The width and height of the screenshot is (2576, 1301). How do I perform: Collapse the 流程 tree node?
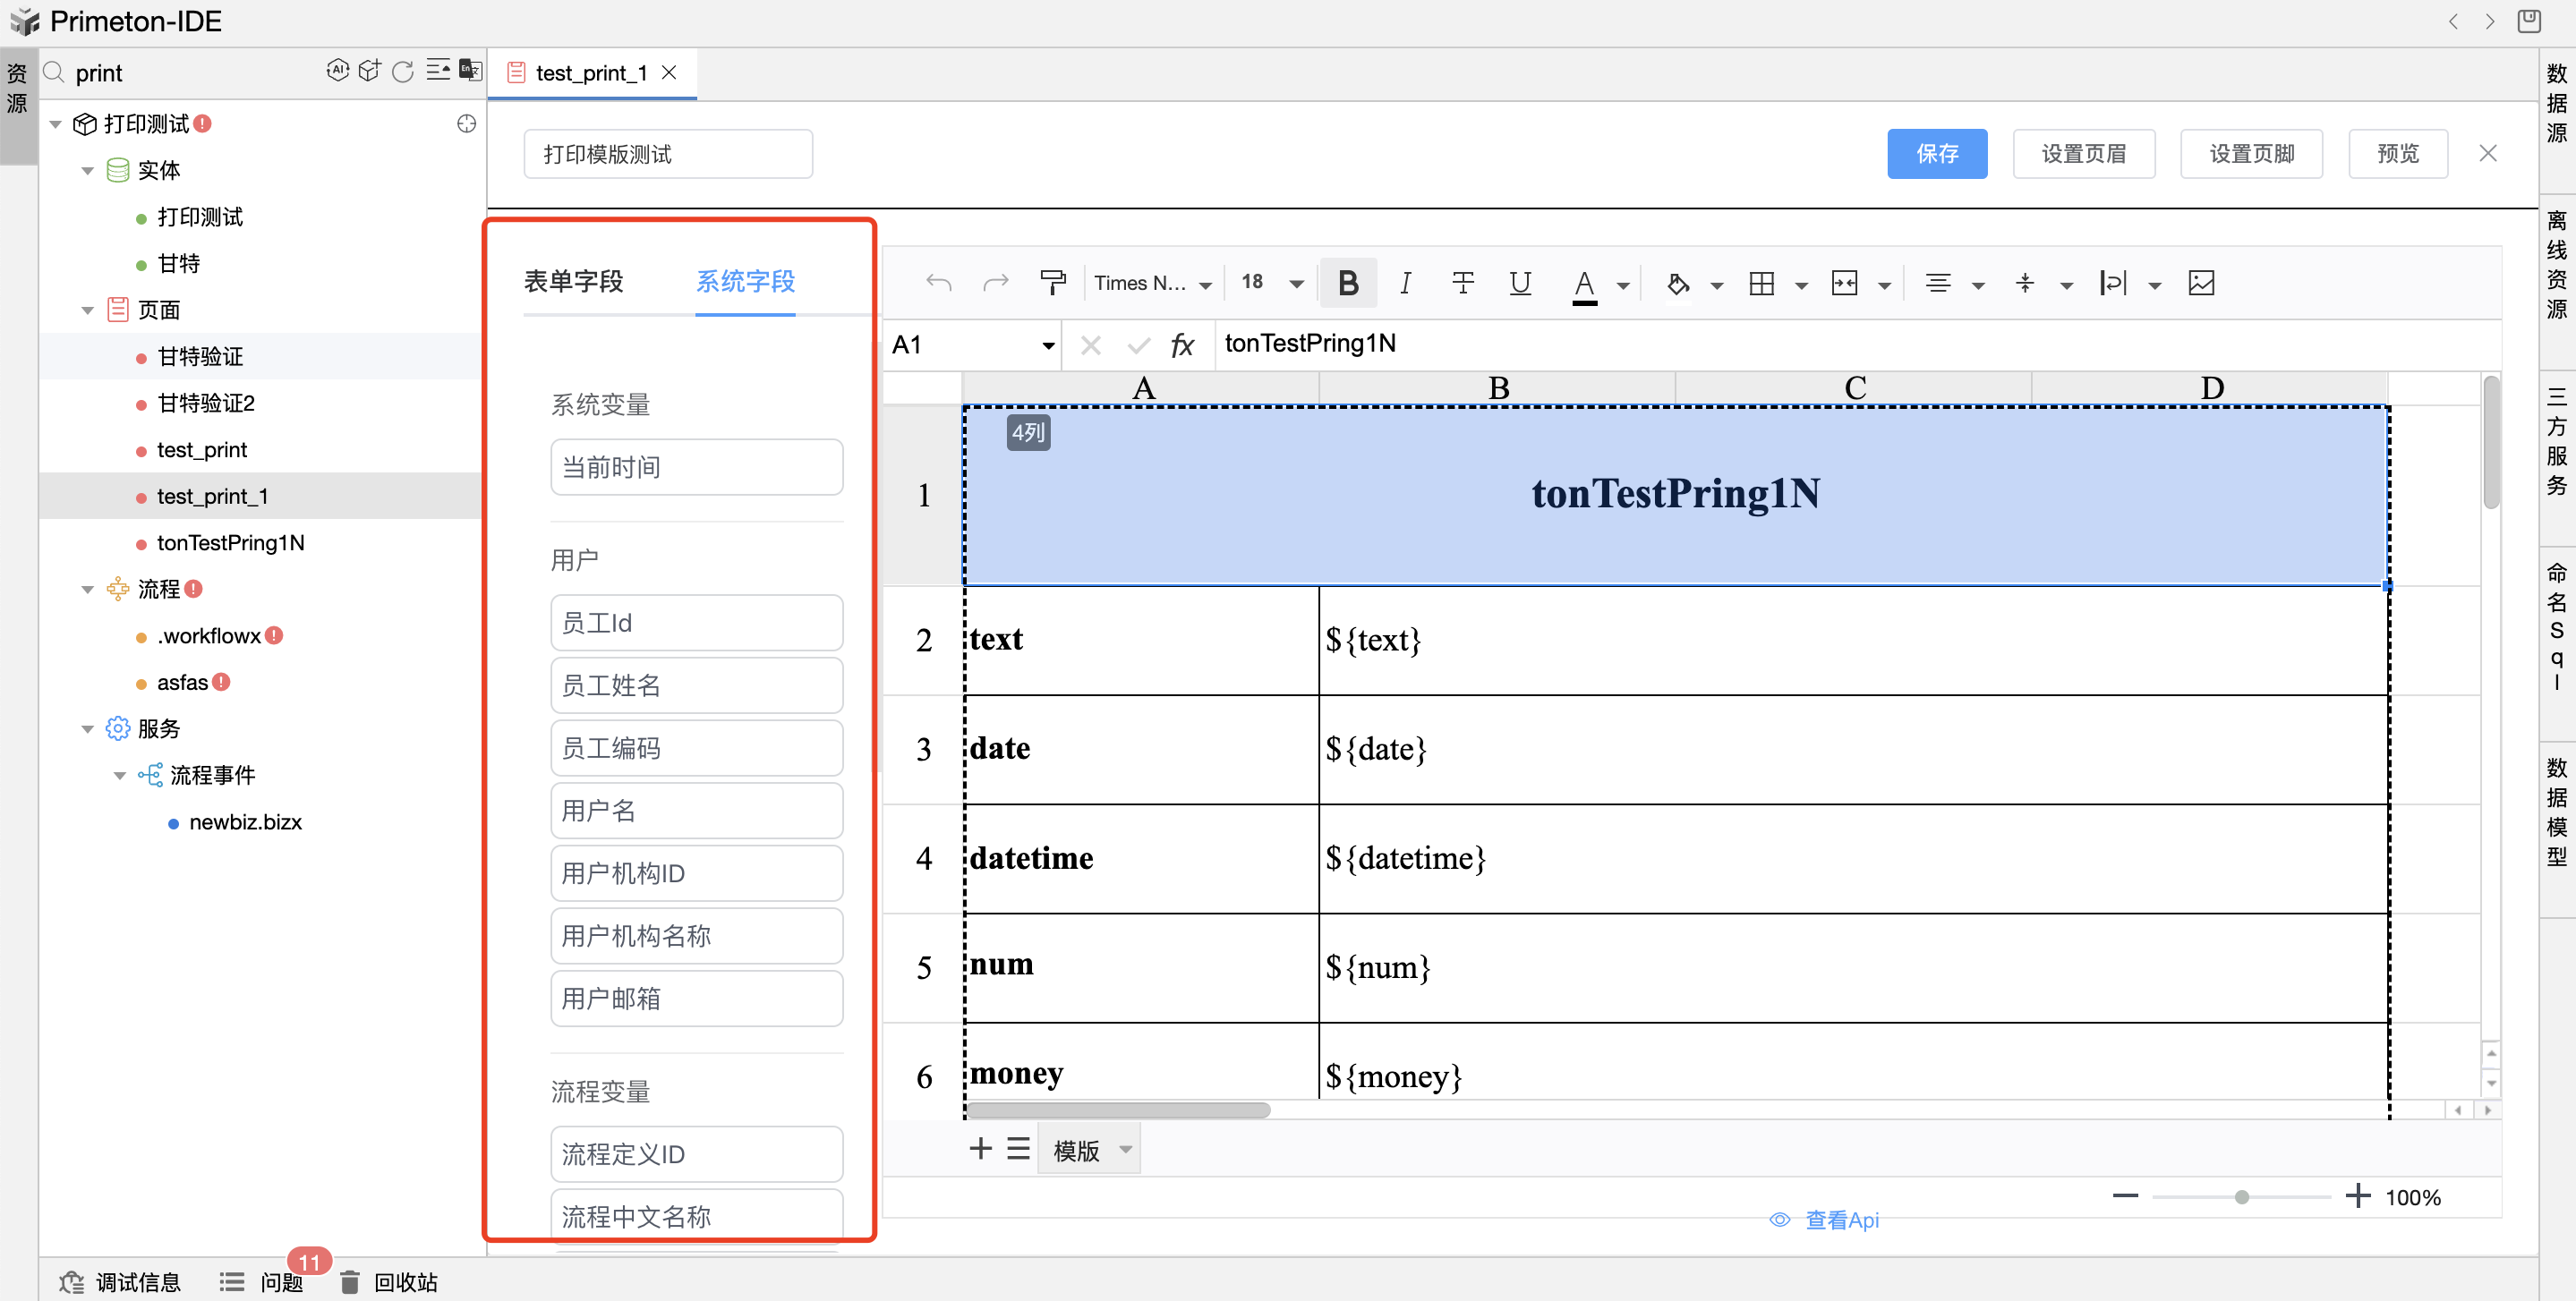click(87, 589)
